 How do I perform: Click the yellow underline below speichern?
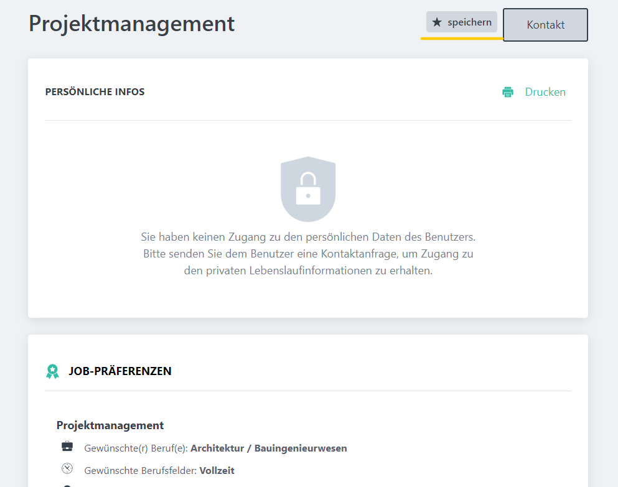coord(461,38)
